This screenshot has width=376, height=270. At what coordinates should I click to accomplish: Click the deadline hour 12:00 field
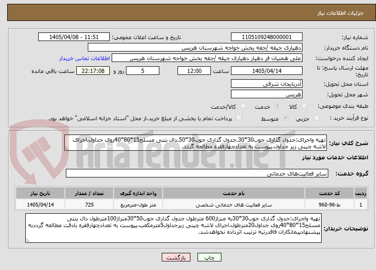tap(194, 71)
